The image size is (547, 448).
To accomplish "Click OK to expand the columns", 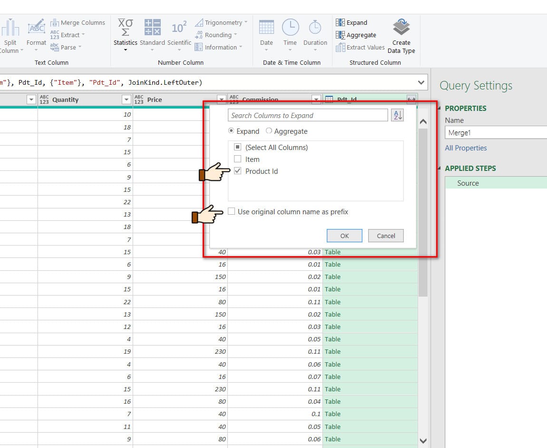I will 344,236.
